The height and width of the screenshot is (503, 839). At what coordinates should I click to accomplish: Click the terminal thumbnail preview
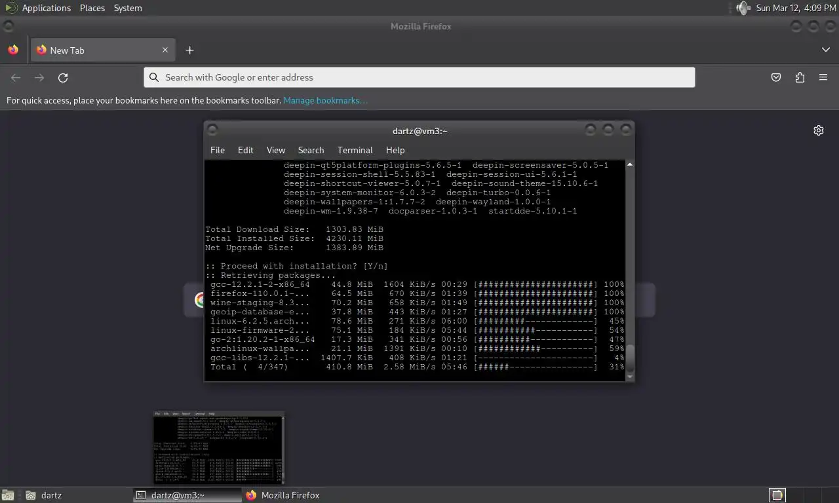(x=219, y=447)
